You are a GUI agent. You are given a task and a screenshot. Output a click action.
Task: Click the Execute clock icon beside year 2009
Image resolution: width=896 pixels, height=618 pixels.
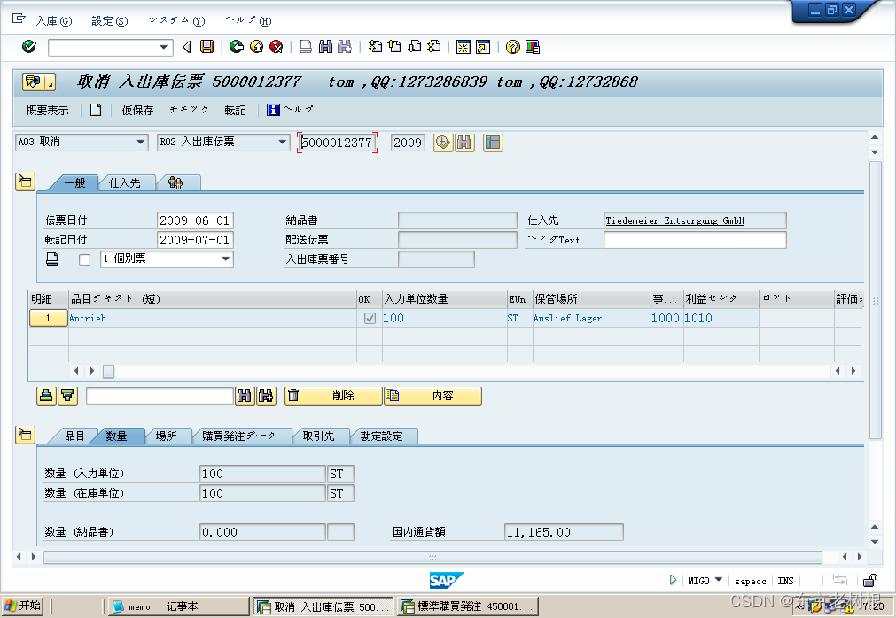click(x=443, y=143)
